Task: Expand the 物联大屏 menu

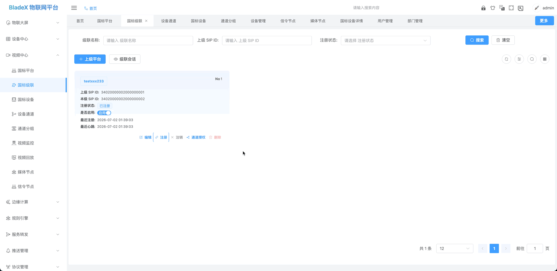Action: [33, 23]
